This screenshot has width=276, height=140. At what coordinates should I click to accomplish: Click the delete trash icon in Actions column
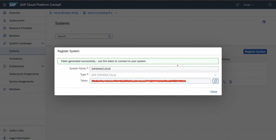(x=230, y=82)
